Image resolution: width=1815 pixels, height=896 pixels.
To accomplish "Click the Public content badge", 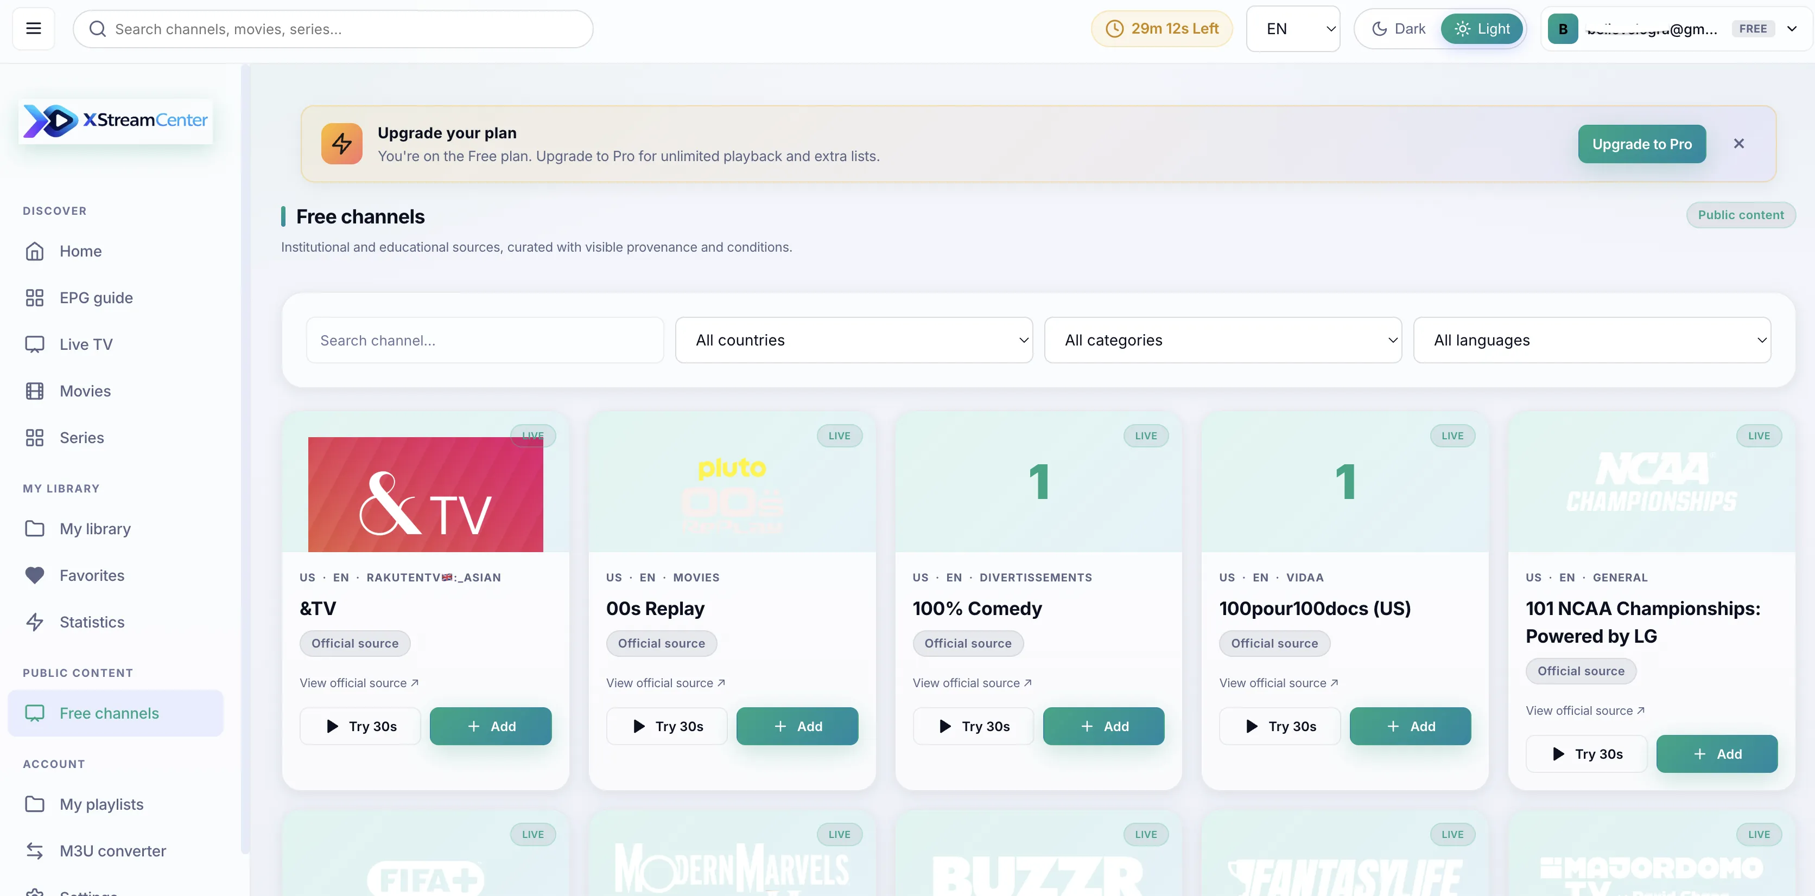I will point(1740,215).
